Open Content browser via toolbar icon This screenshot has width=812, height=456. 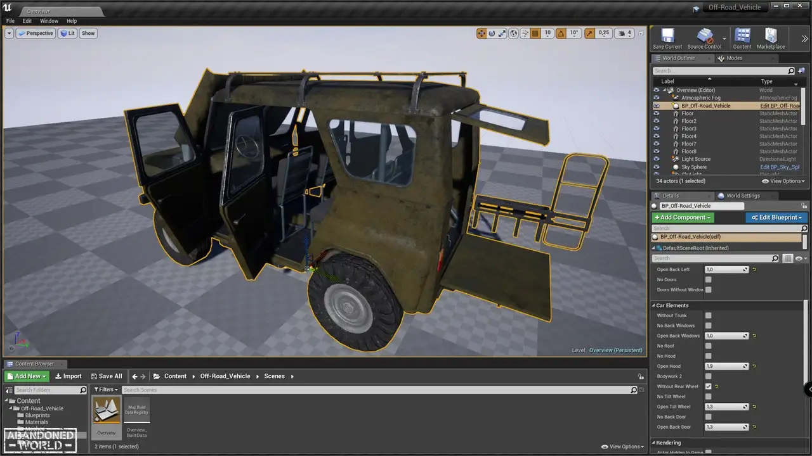742,37
